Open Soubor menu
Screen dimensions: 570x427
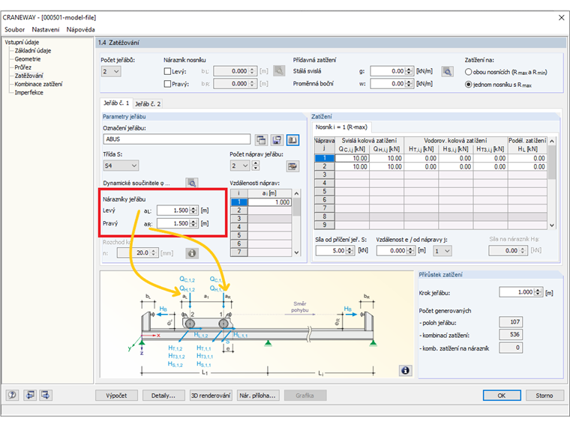coord(14,30)
